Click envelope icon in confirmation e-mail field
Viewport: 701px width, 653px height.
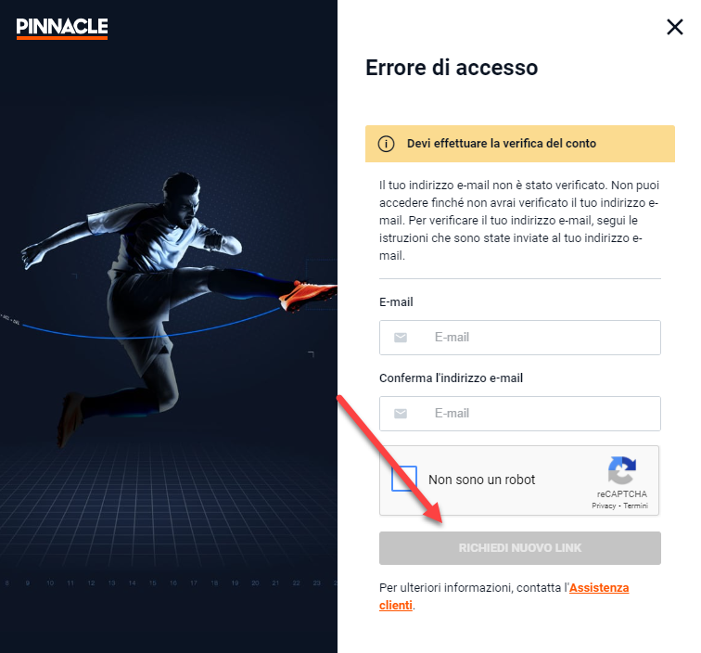[401, 414]
